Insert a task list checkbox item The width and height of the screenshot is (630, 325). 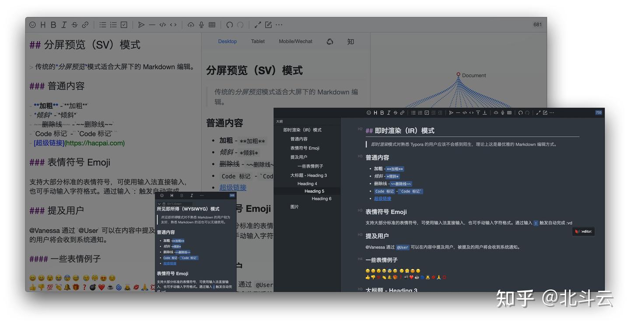tap(124, 24)
